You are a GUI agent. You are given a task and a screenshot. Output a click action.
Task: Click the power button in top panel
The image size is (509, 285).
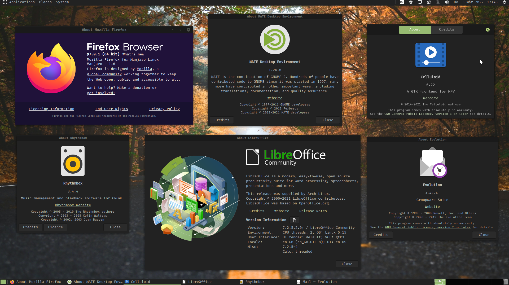(504, 2)
